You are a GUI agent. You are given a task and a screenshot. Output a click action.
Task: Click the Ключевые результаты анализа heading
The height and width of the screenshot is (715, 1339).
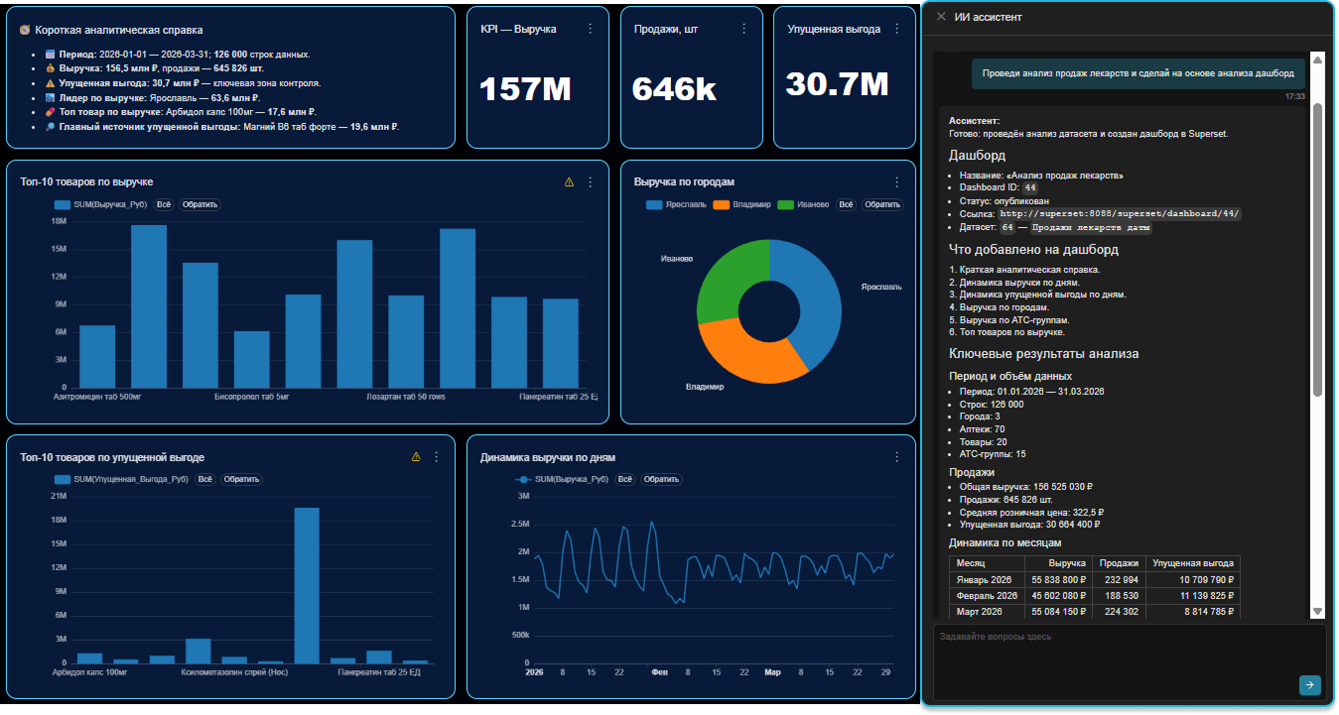[1044, 354]
